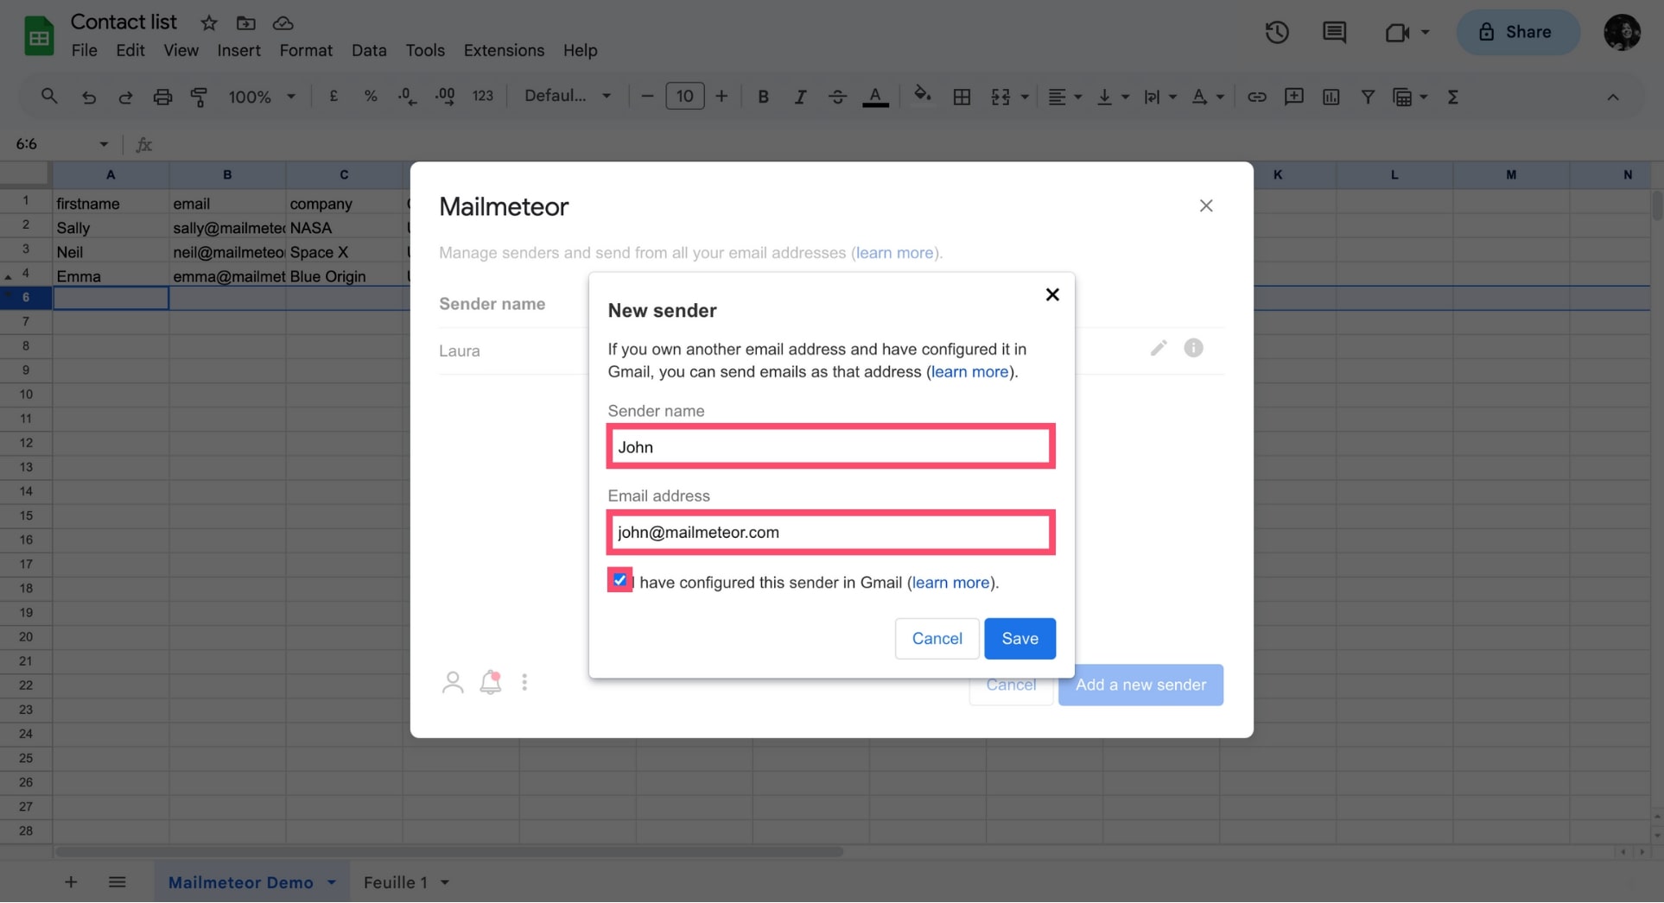Redo the last action
The width and height of the screenshot is (1664, 903).
[x=125, y=97]
